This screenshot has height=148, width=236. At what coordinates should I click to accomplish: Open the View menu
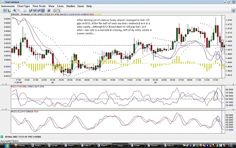coord(51,6)
